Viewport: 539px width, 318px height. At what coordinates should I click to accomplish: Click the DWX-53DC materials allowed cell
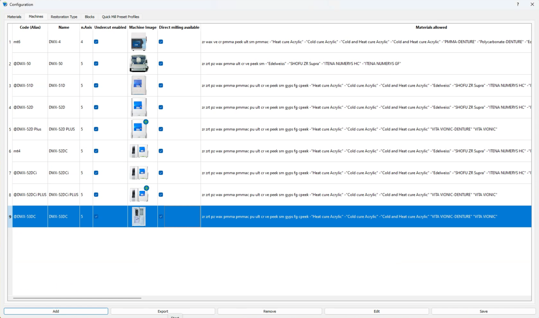(x=366, y=216)
